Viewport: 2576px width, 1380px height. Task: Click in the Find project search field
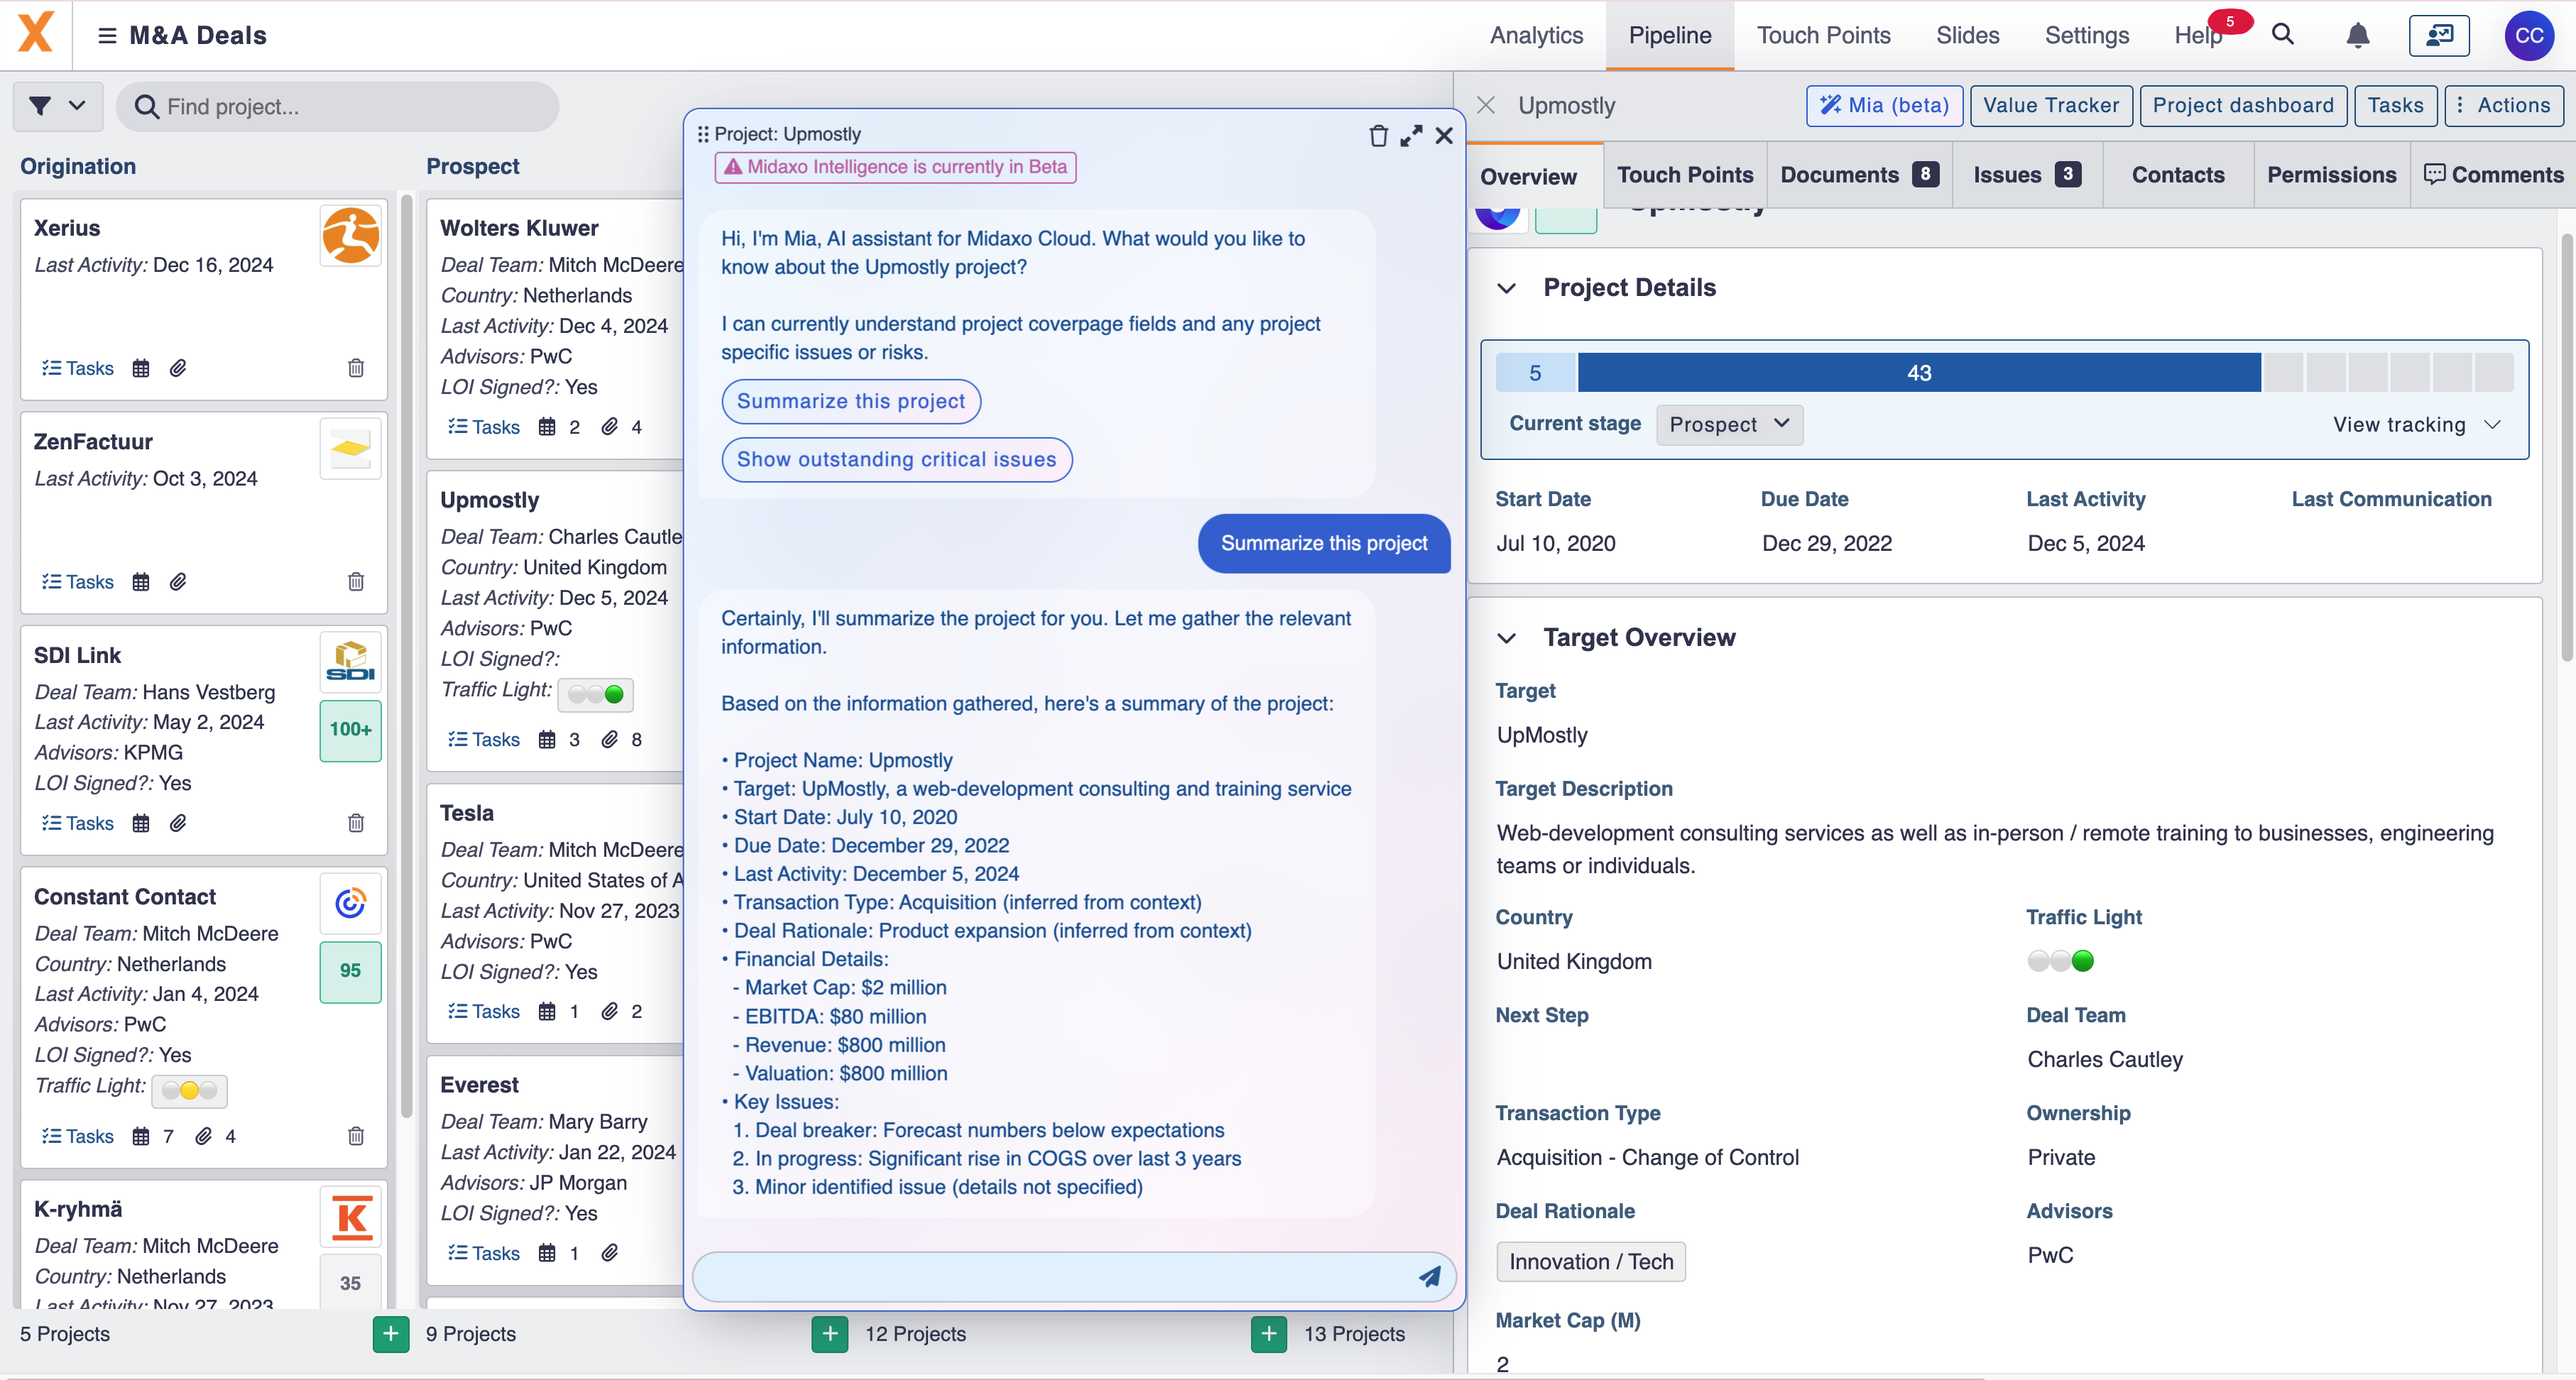click(337, 106)
